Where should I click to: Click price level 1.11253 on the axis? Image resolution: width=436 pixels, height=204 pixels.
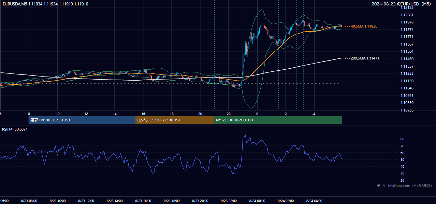click(x=407, y=73)
